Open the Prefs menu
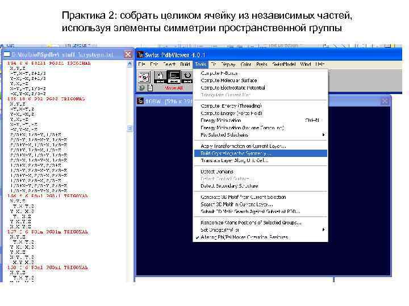This screenshot has height=306, width=409. click(x=262, y=64)
